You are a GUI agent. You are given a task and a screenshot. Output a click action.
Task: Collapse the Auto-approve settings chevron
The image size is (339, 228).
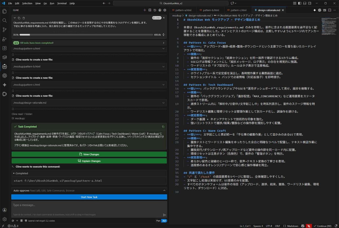pos(164,190)
